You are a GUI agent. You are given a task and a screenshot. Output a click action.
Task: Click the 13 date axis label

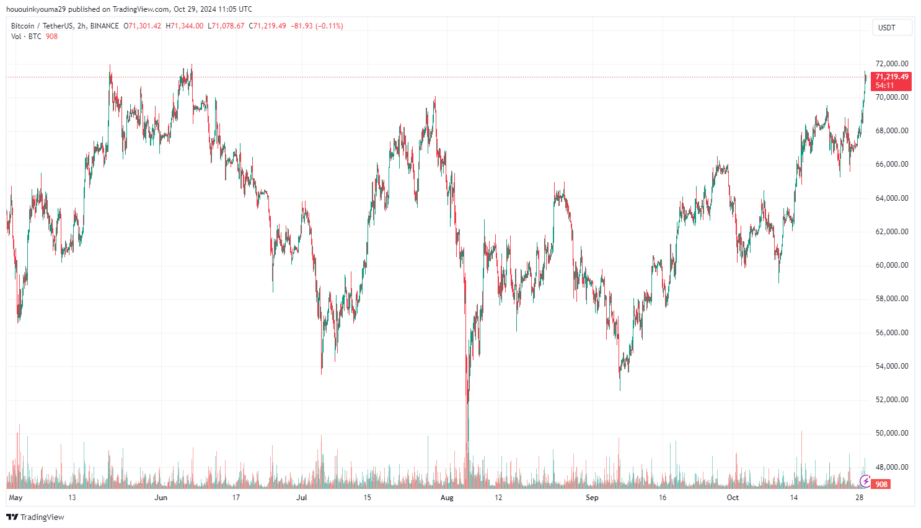[x=72, y=498]
